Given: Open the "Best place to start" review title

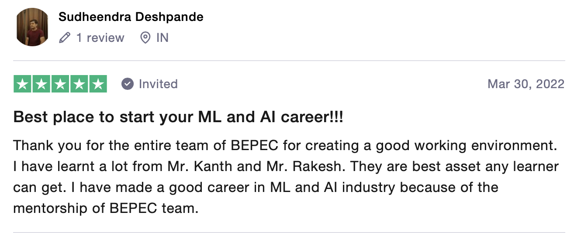Looking at the screenshot, I should [x=178, y=117].
